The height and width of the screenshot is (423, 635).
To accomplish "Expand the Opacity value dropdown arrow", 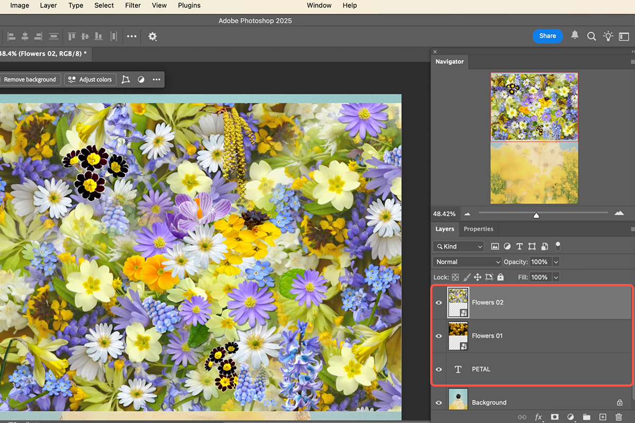I will 555,262.
